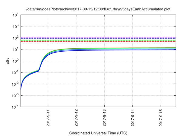Click the 2017-9-14 date tick label
The height and width of the screenshot is (136, 194).
coord(133,118)
